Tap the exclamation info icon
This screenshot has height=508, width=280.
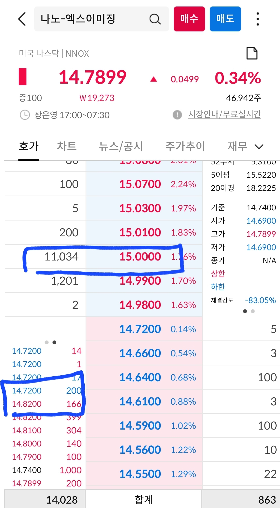click(x=177, y=115)
